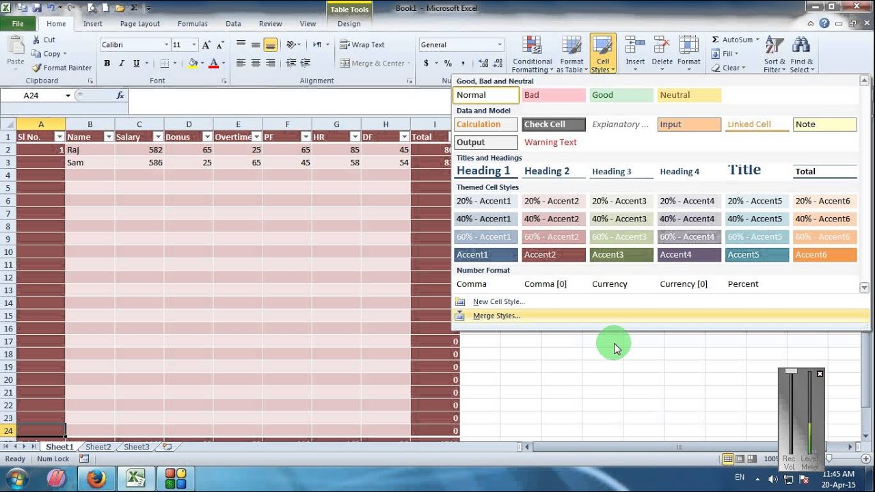This screenshot has width=875, height=492.
Task: Switch to the Data tab
Action: coord(233,23)
